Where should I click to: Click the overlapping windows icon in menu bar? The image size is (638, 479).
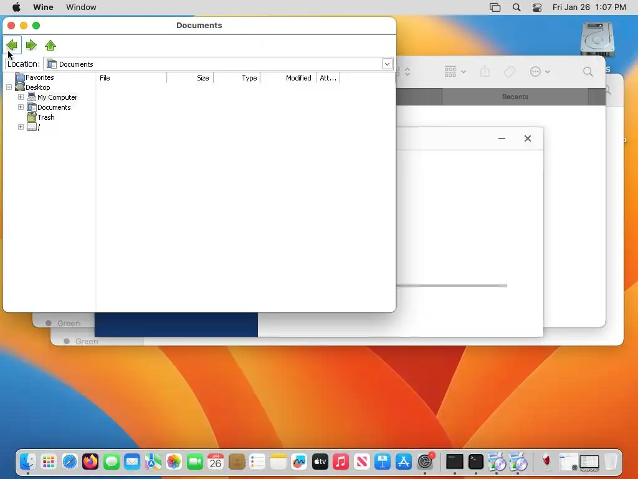pyautogui.click(x=495, y=7)
